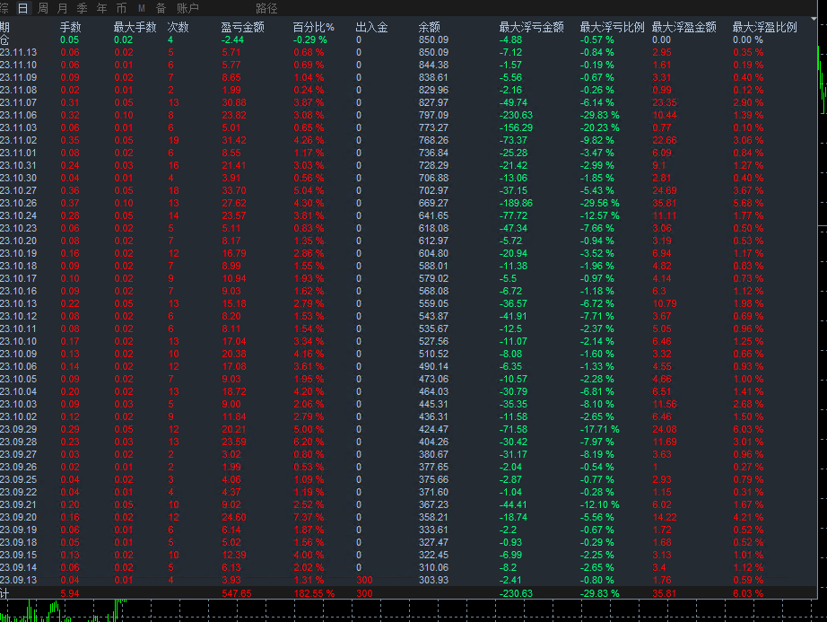Screen dimensions: 827x622
Task: Click balance 604.80 in 23.10.19 row
Action: click(433, 253)
